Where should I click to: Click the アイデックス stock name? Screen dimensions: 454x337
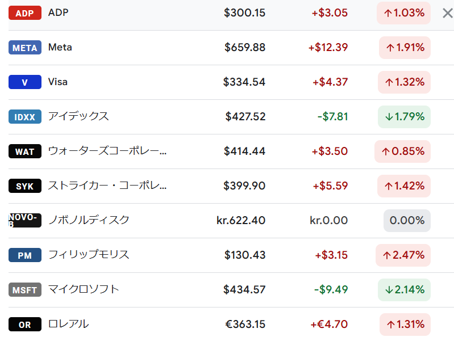click(x=78, y=116)
